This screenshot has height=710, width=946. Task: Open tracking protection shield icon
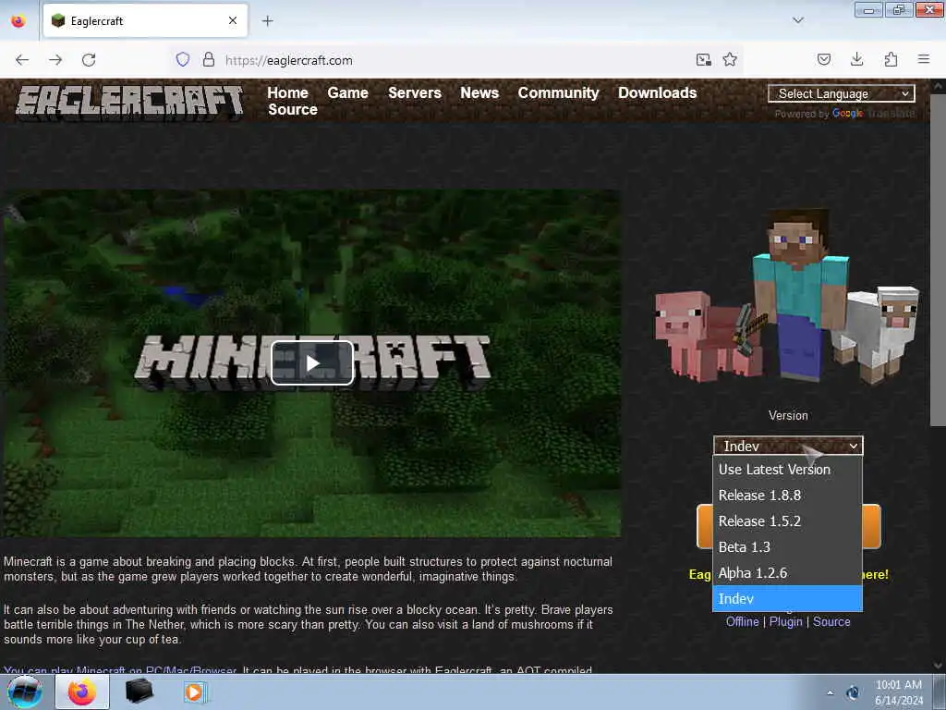click(183, 60)
